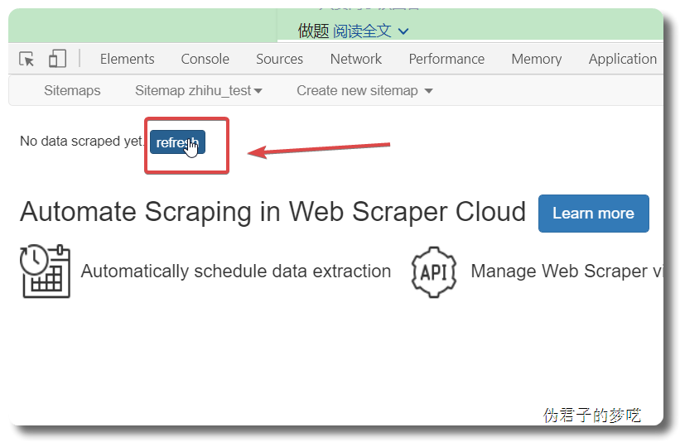Open the Application tab

click(x=623, y=59)
